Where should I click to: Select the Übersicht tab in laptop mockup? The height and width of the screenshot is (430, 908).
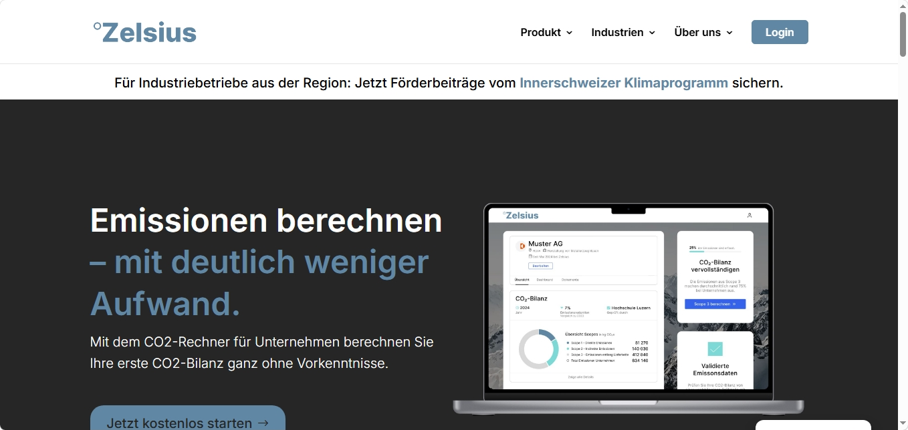coord(522,280)
